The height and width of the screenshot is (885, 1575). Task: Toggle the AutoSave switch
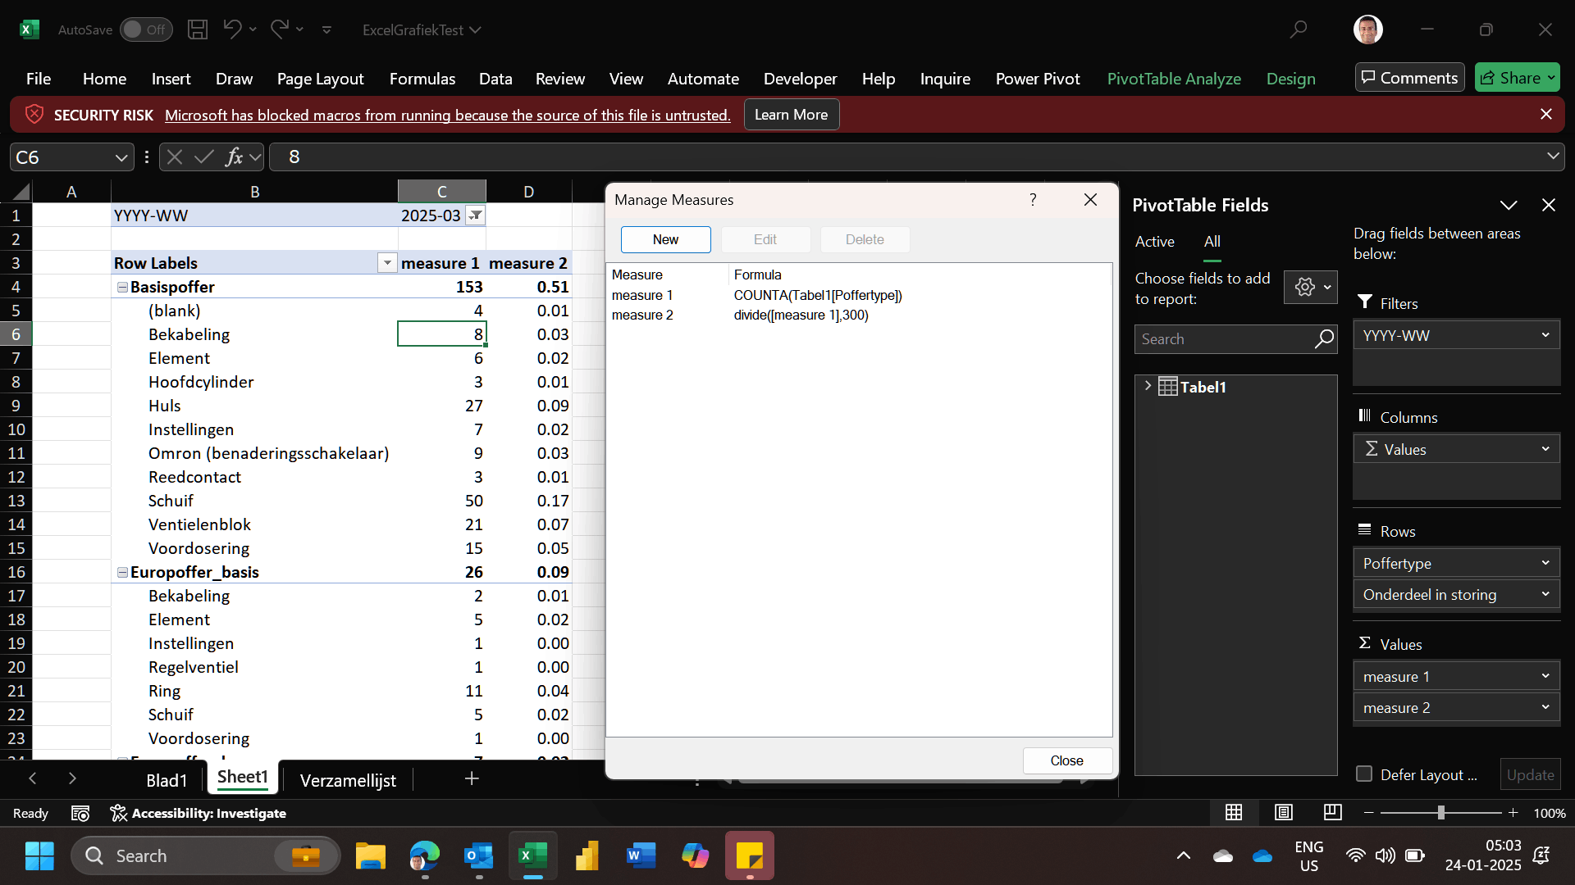[x=146, y=29]
